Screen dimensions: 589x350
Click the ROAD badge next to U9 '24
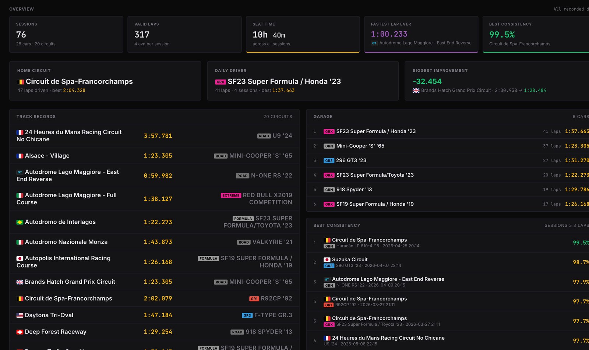point(264,136)
